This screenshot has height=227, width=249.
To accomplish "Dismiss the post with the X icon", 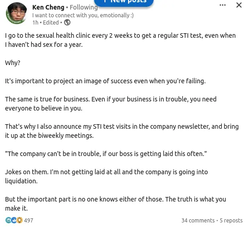I will tap(239, 5).
